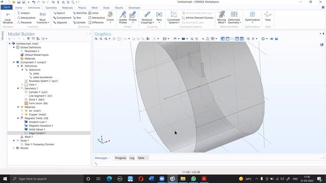
Task: Add a Piecewise function
Action: (24, 22)
